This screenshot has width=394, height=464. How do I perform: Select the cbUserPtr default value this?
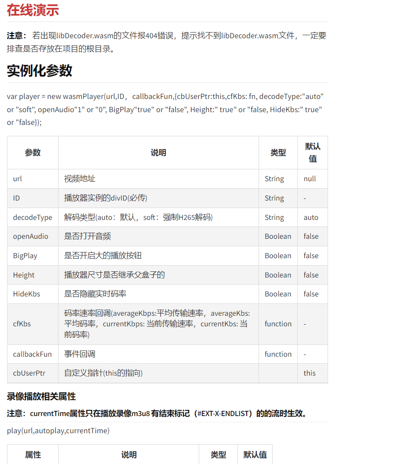[309, 373]
